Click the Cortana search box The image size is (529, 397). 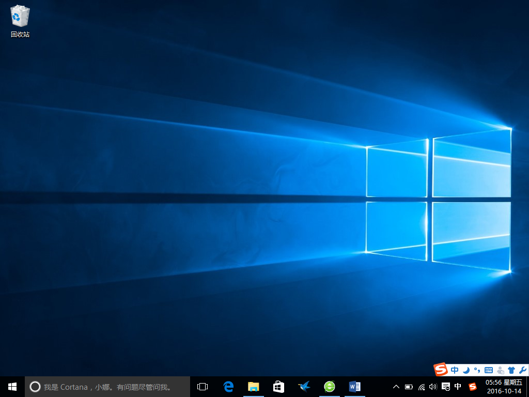[107, 387]
